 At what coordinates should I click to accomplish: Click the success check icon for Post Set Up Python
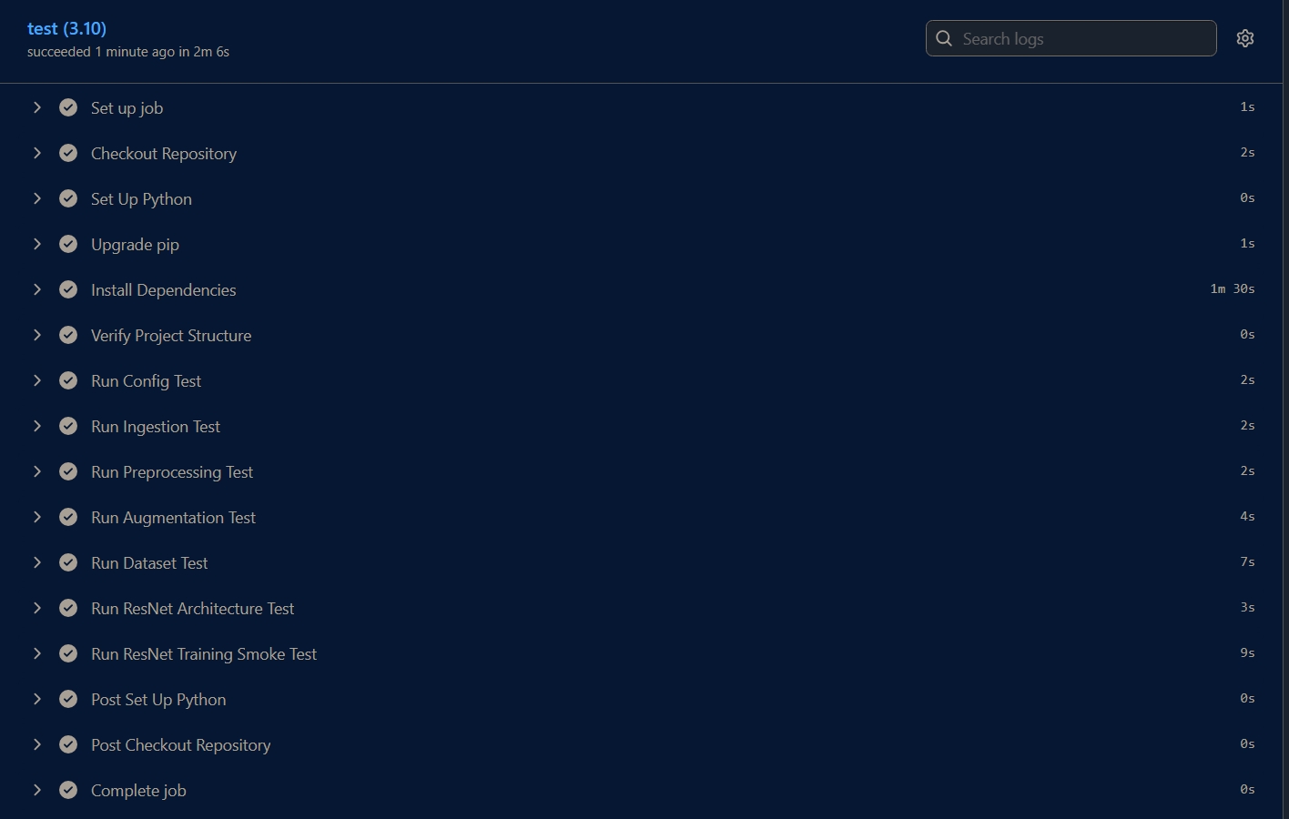[x=68, y=699]
